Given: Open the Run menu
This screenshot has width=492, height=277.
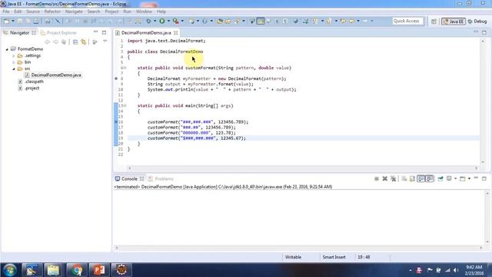Looking at the screenshot, I should point(127,12).
